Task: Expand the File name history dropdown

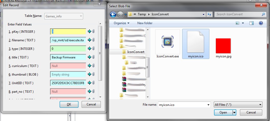Action: tap(208, 105)
